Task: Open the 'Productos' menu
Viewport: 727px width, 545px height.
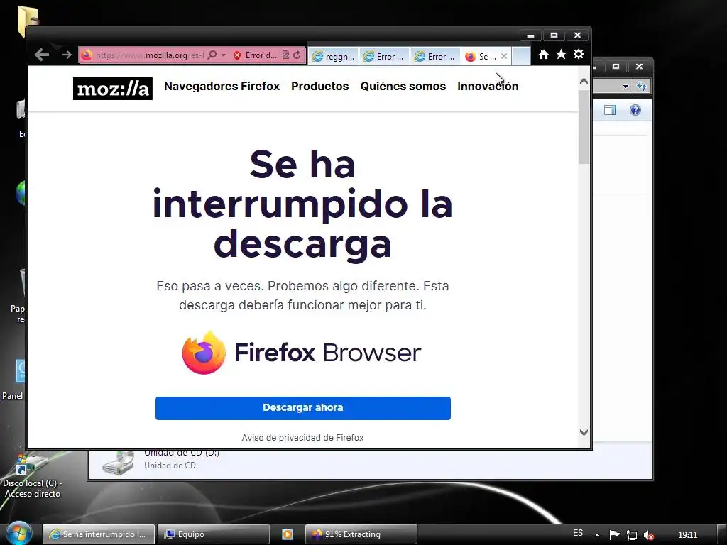Action: pos(320,86)
